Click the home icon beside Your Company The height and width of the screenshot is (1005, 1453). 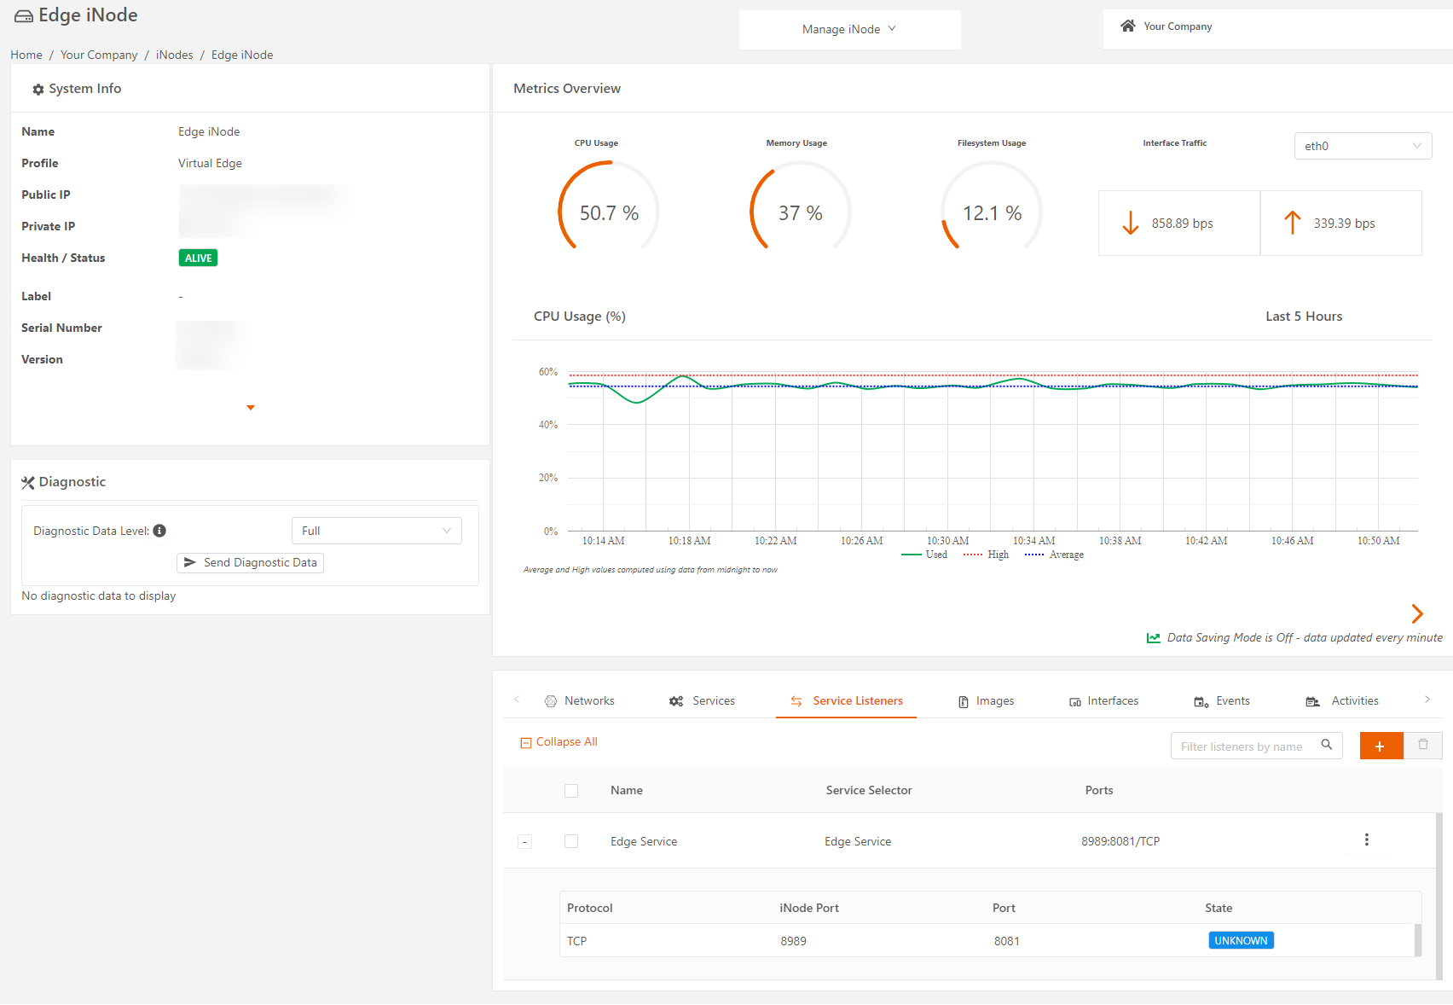(x=1128, y=26)
